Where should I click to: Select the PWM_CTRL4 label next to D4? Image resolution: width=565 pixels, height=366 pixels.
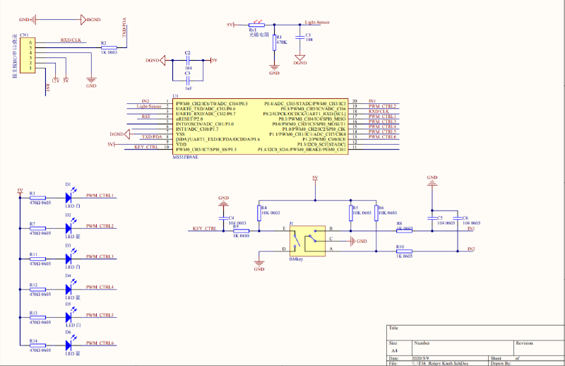(x=100, y=288)
